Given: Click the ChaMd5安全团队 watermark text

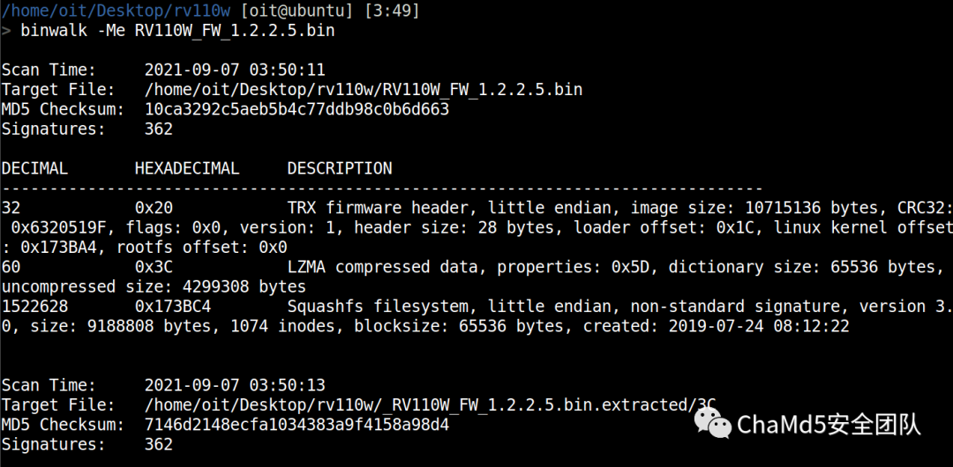Looking at the screenshot, I should 829,425.
